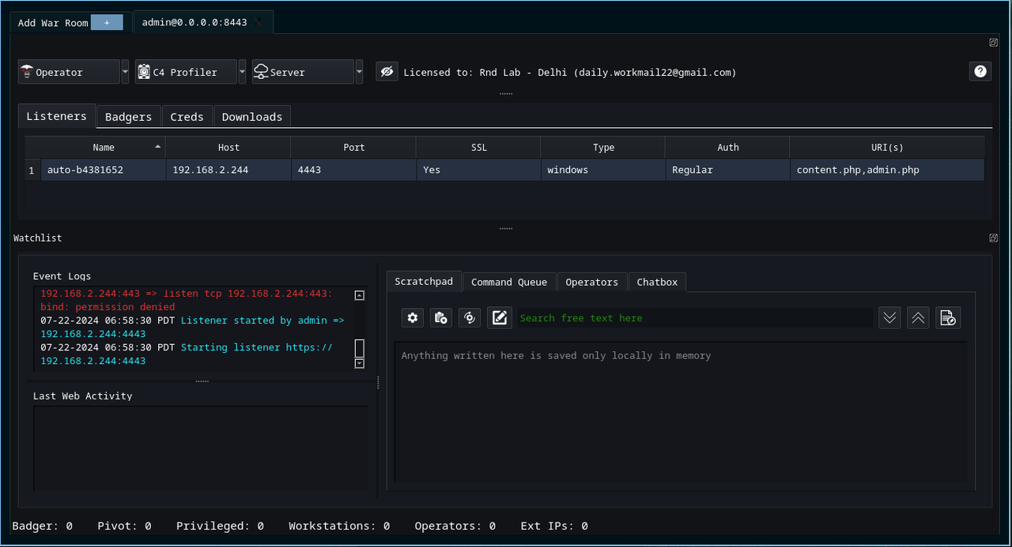Sort listeners by Name column header
The image size is (1012, 547).
click(x=104, y=148)
